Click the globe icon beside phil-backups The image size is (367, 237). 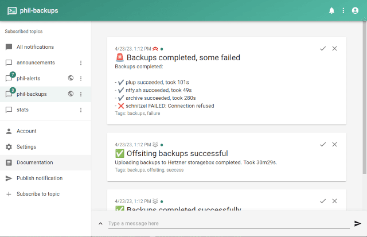coord(71,94)
